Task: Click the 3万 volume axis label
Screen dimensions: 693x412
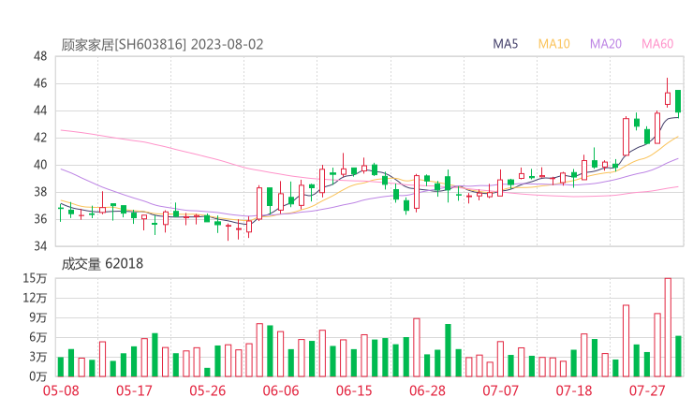Action: [x=38, y=357]
